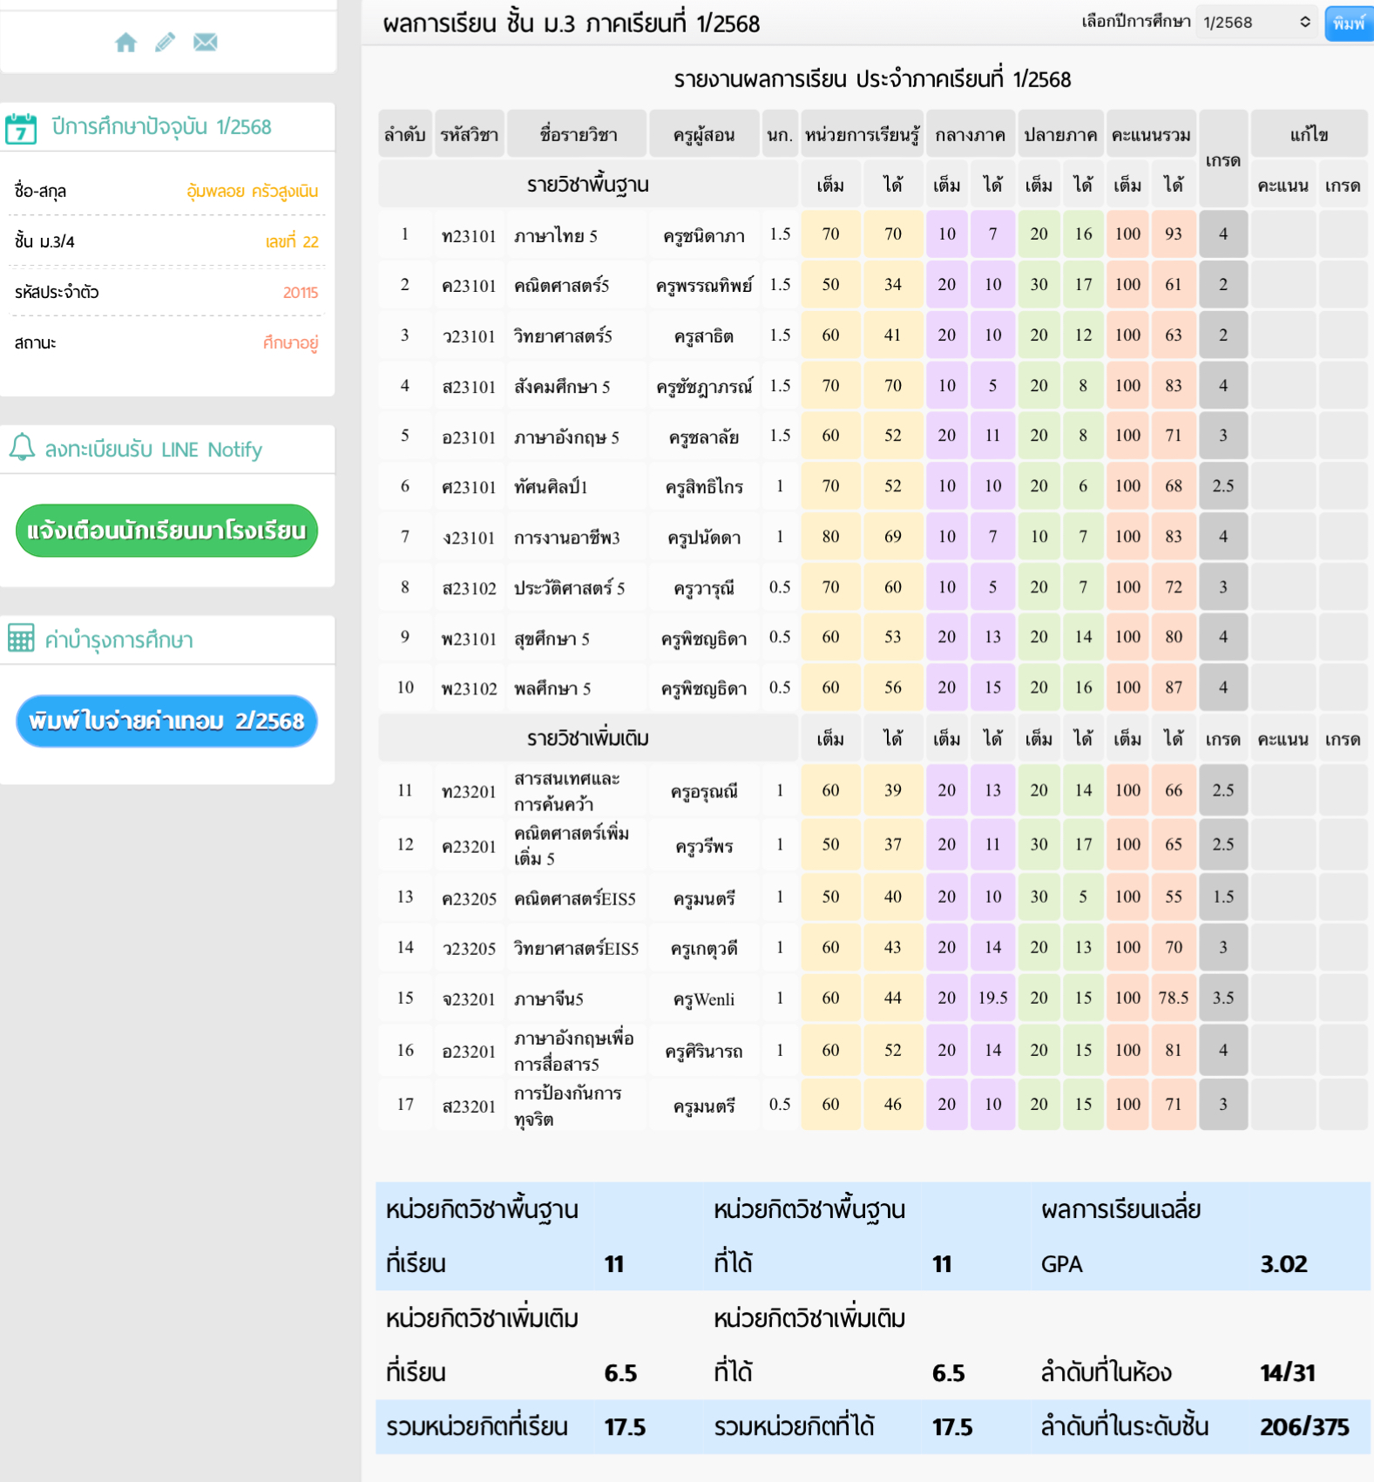Click the green แจ้งเตือนนักเรียนมาโรงเรียน button
Screen dimensions: 1374x1482
click(x=166, y=531)
